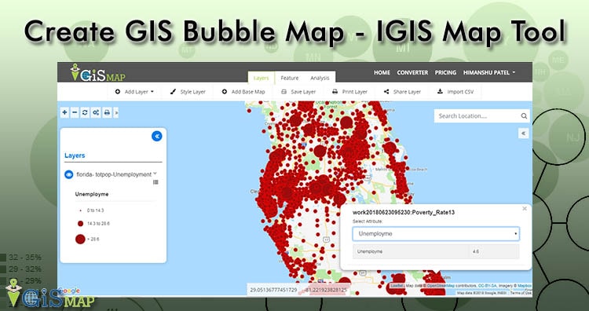The height and width of the screenshot is (311, 589).
Task: Open the Himanshu Patel user menu
Action: pyautogui.click(x=489, y=72)
